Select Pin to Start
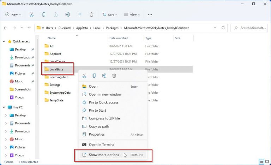Screen dimensions: 271x165 [113, 110]
